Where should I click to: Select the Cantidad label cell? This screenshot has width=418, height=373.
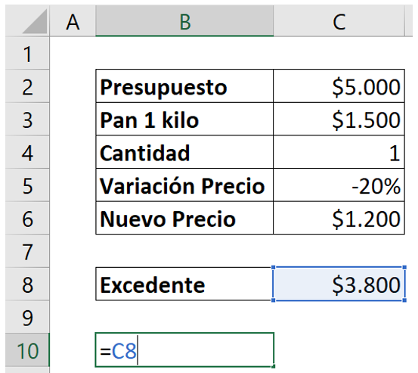[184, 152]
